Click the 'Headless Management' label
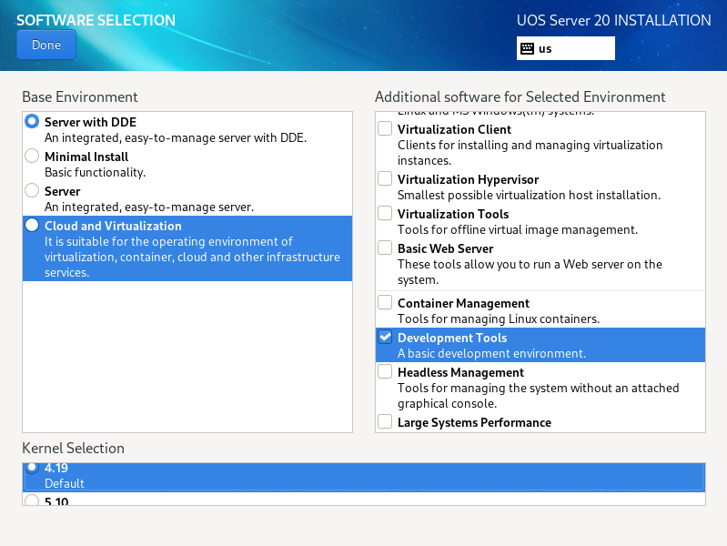Screen dimensions: 727x546 tap(461, 372)
